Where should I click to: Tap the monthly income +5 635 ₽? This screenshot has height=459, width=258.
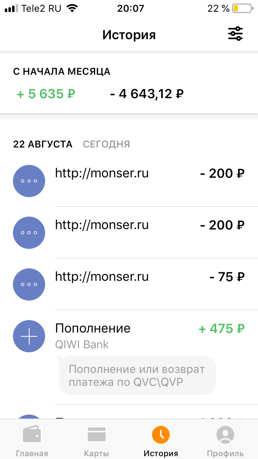pyautogui.click(x=46, y=94)
